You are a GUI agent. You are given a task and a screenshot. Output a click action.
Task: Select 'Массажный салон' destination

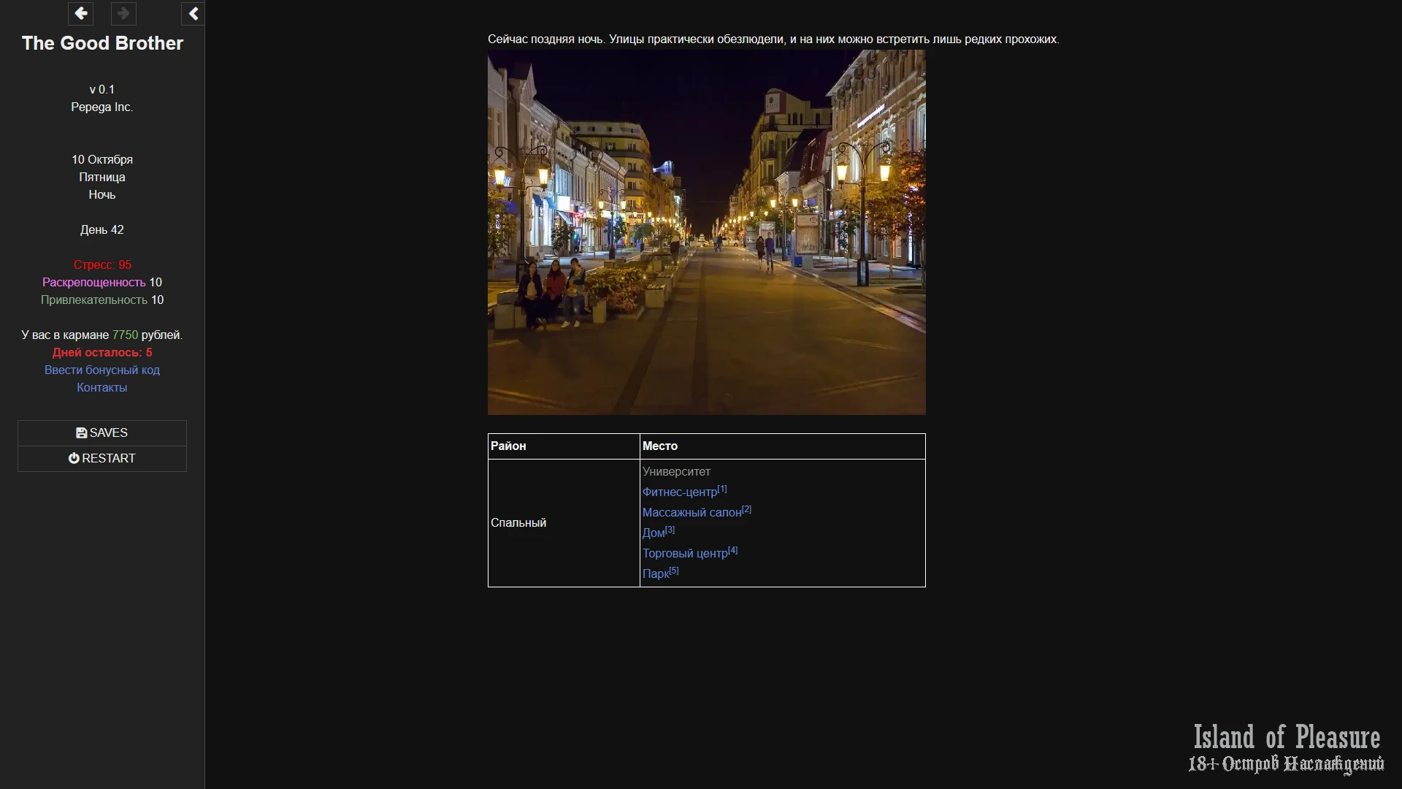(692, 513)
